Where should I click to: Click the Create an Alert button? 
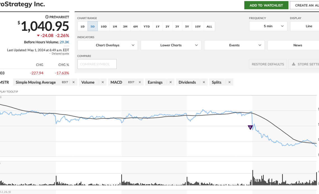304,5
